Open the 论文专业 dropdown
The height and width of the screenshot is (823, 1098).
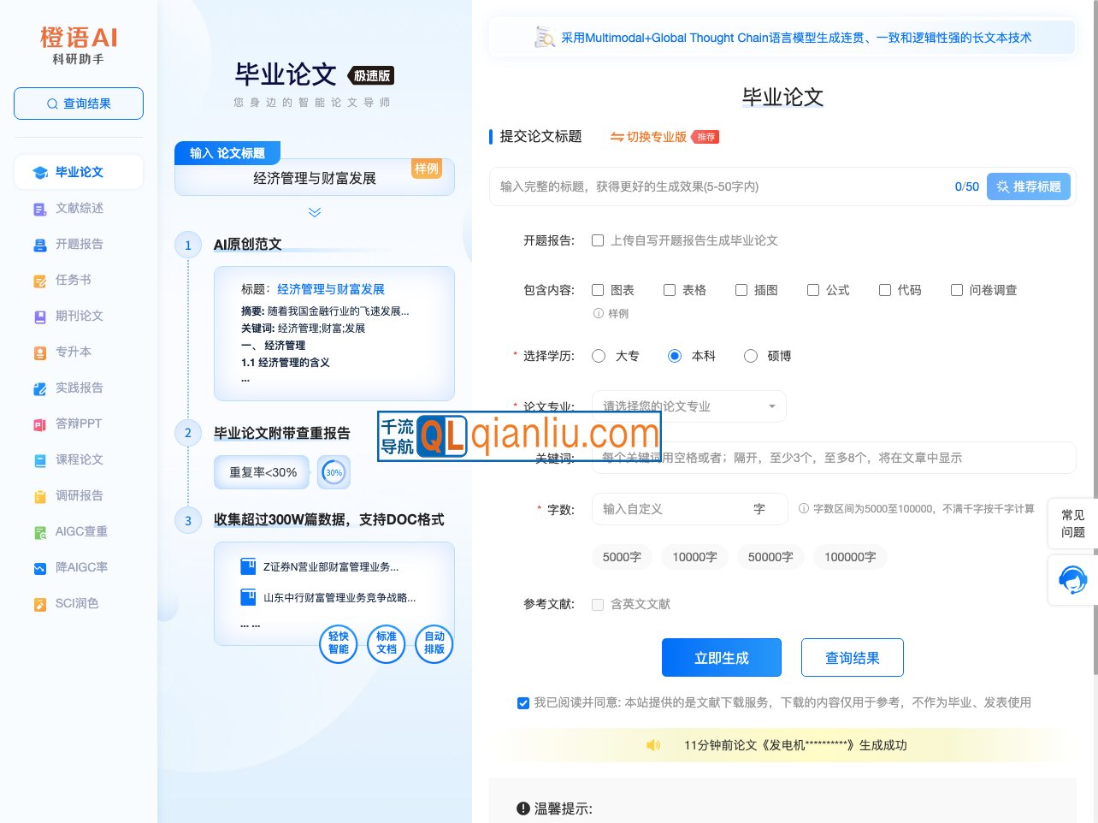point(688,406)
